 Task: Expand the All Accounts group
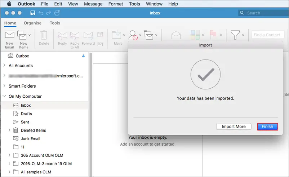coord(4,65)
